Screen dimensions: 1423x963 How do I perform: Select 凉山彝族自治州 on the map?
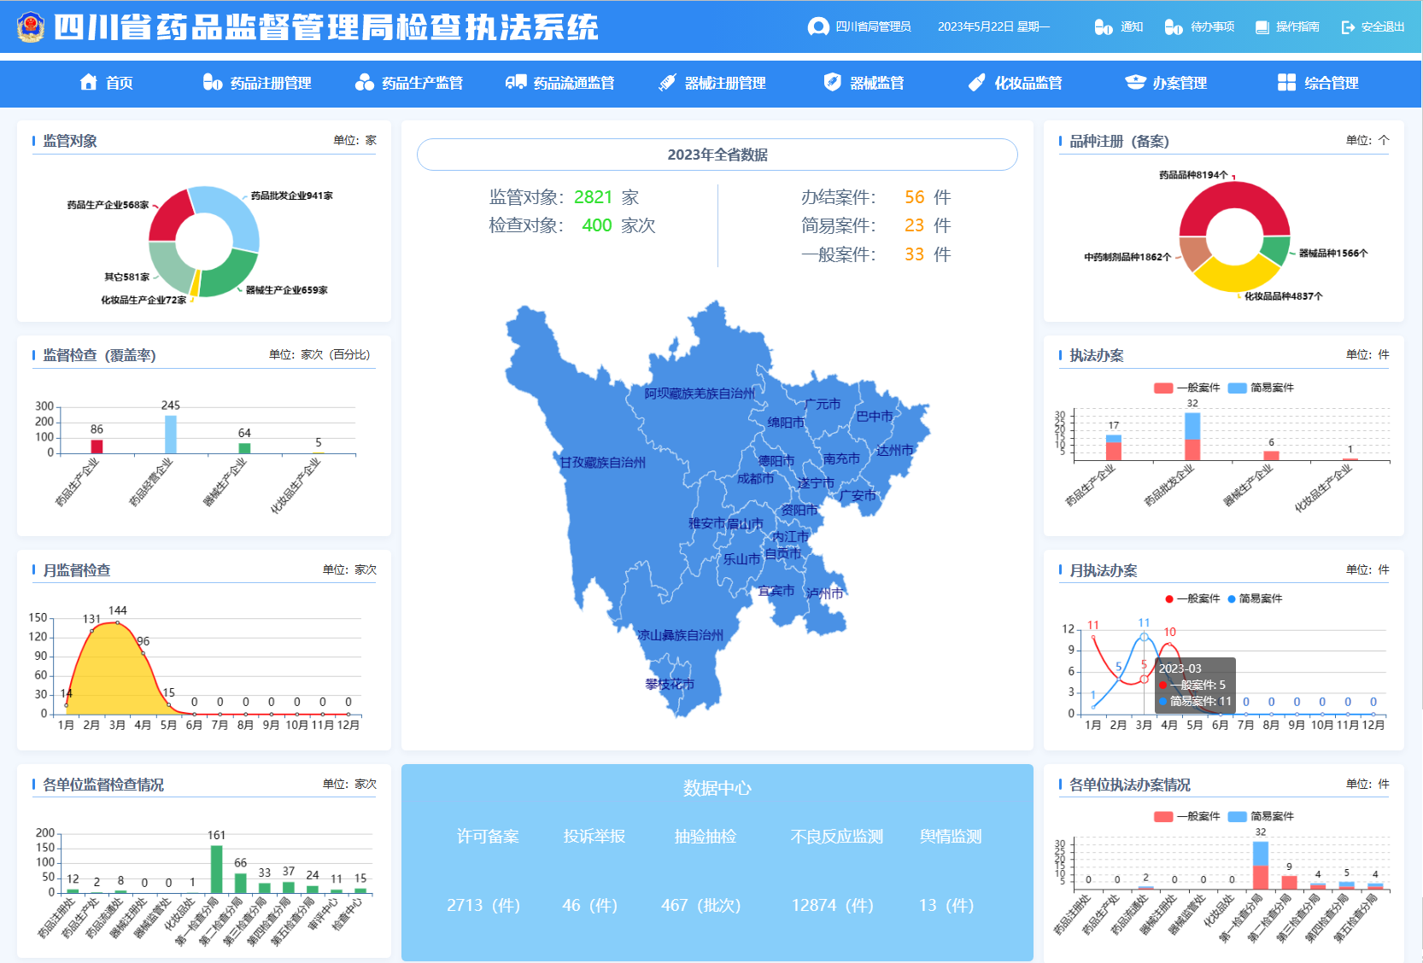pyautogui.click(x=680, y=635)
